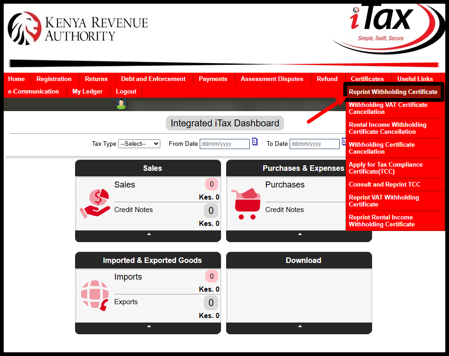This screenshot has height=356, width=449.
Task: Click the Credit Notes label under Sales
Action: pos(133,210)
